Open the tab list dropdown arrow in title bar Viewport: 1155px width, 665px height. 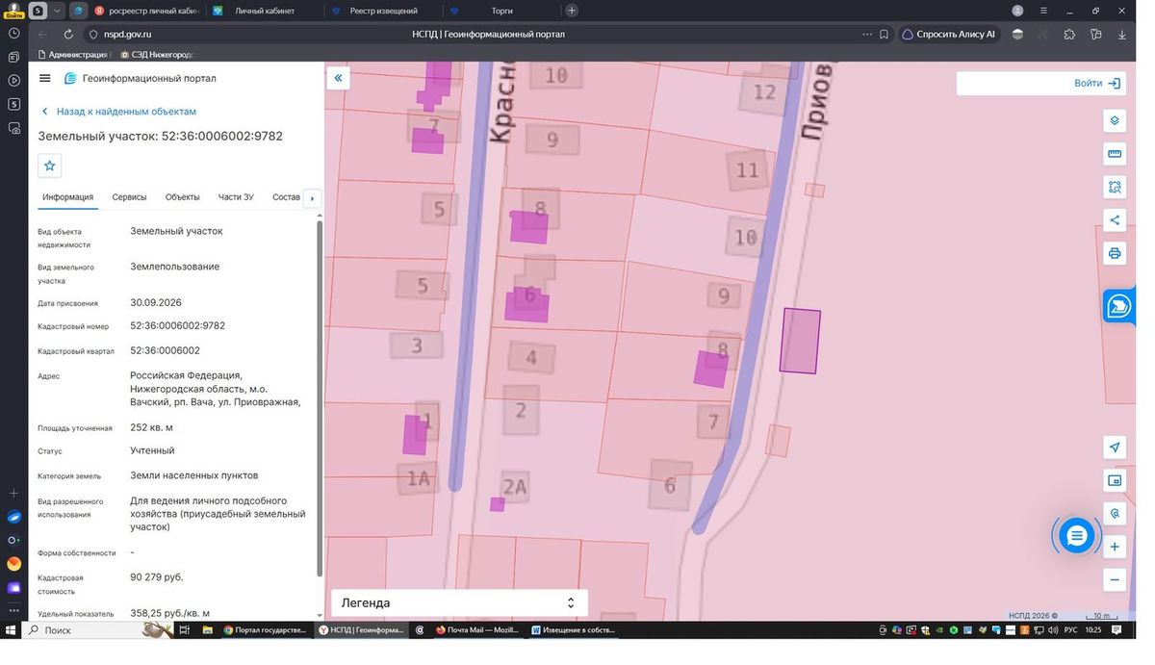(x=58, y=11)
